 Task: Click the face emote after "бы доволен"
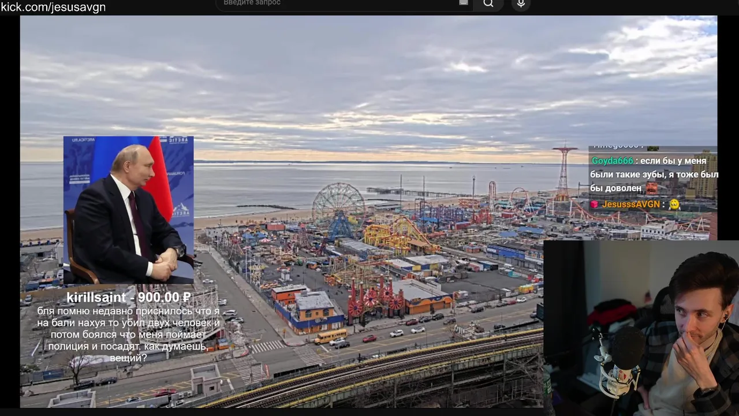click(x=651, y=188)
